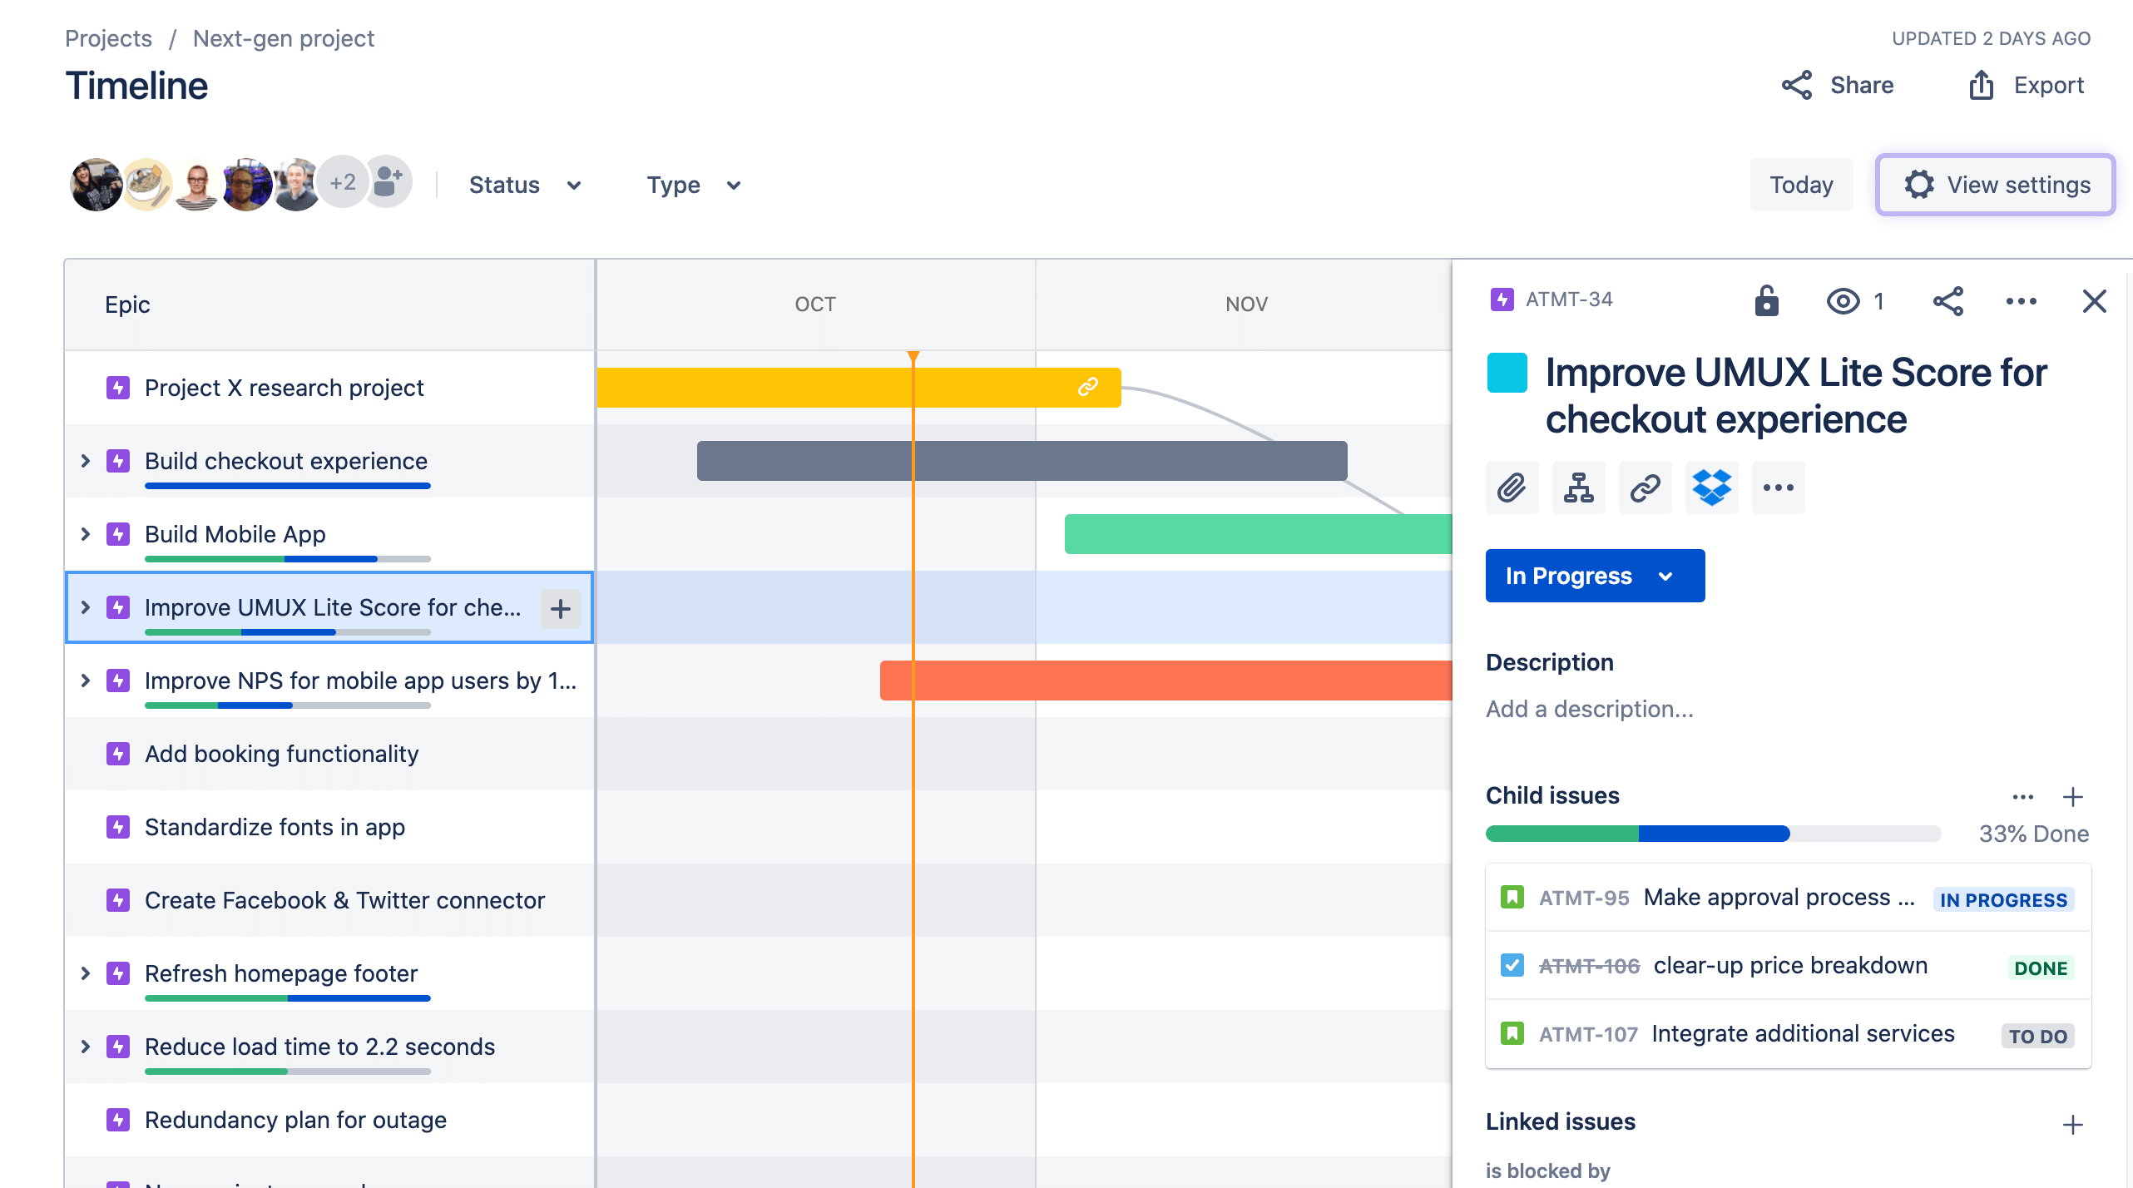Click the View settings button
Viewport: 2133px width, 1188px height.
1996,185
